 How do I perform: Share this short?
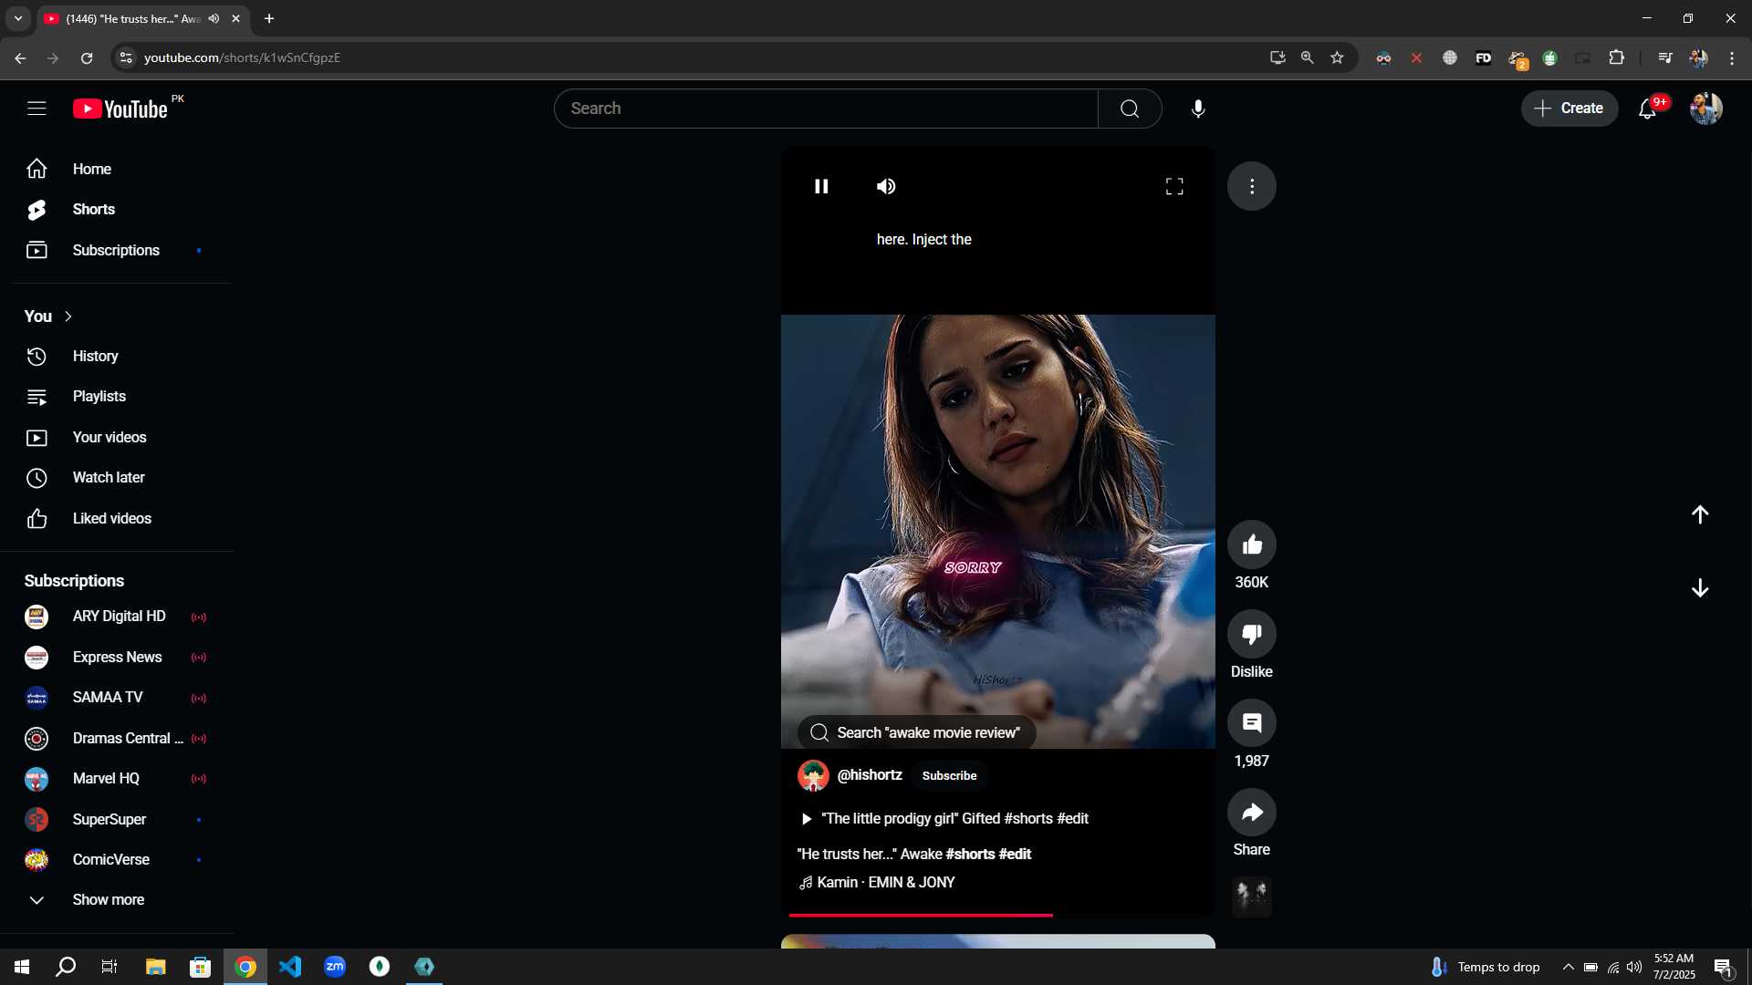point(1252,813)
